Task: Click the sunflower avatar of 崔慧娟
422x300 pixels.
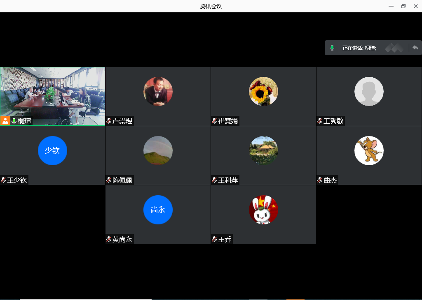Action: [263, 91]
